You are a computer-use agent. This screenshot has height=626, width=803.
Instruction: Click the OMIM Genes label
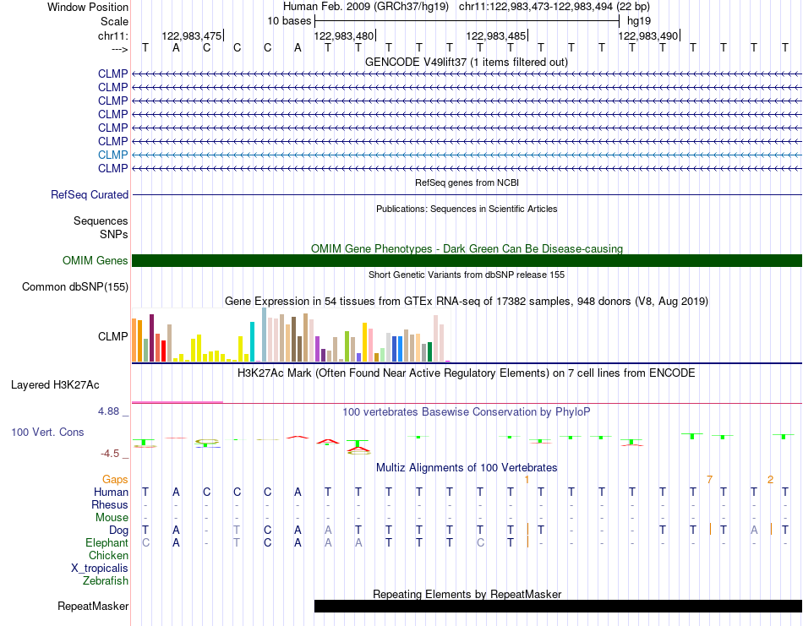tap(95, 260)
